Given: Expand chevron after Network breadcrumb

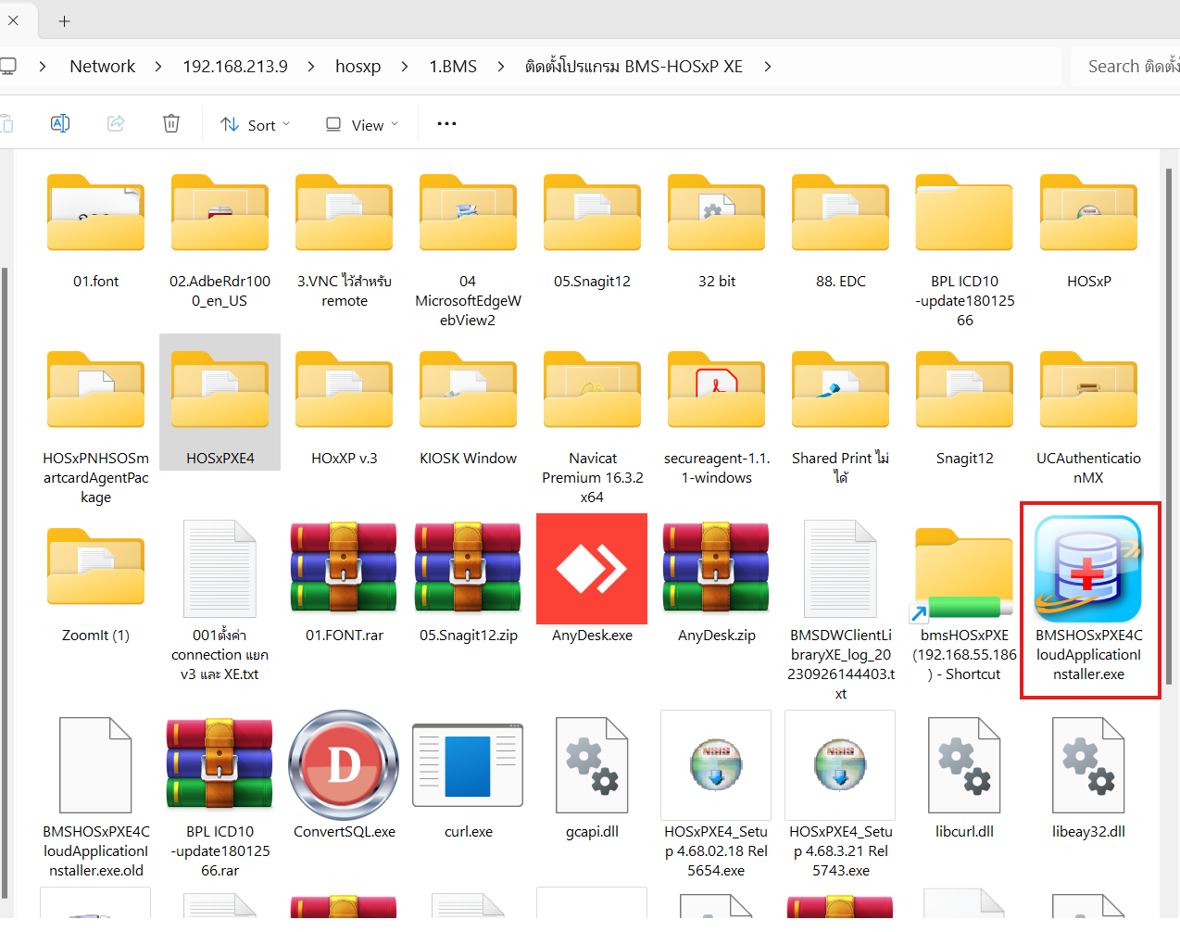Looking at the screenshot, I should 158,67.
